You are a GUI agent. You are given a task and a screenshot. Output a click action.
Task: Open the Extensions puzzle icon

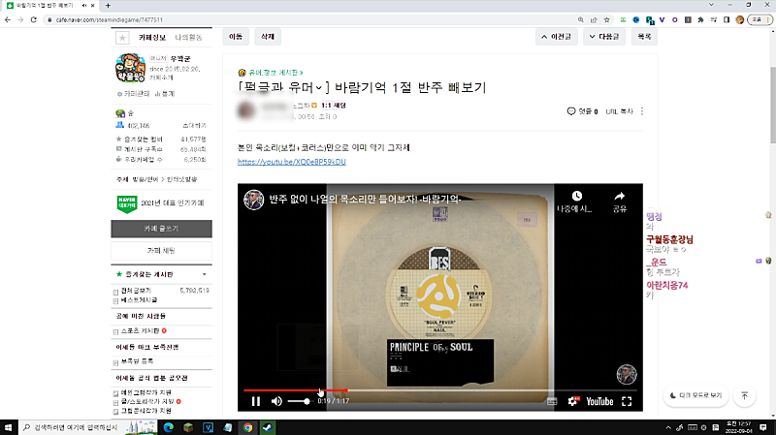(700, 19)
